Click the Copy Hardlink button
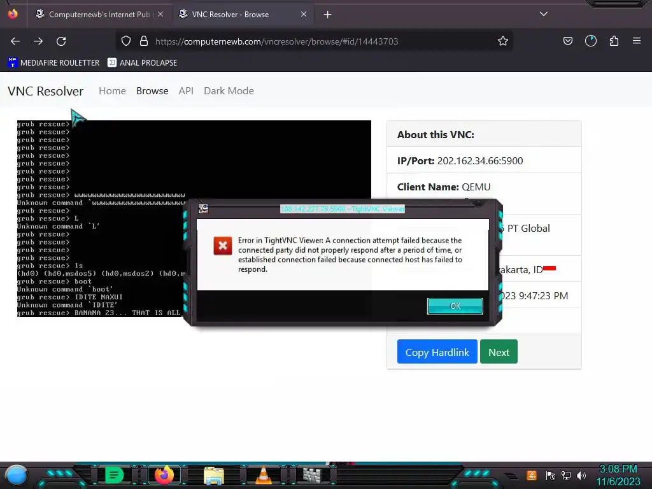 [437, 351]
